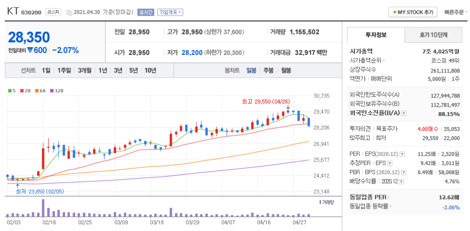Select the 5년 line chart period
This screenshot has height=231, width=470.
pos(134,70)
